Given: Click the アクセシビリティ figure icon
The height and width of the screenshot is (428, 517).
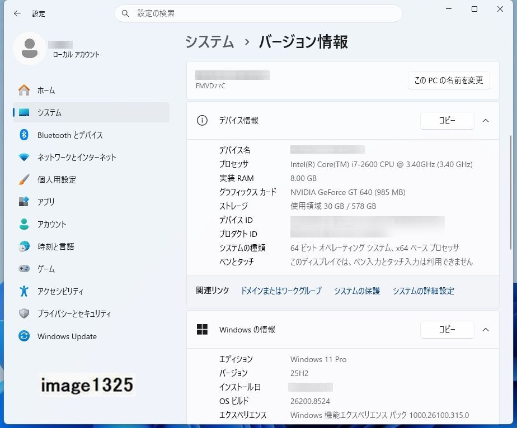Looking at the screenshot, I should pos(24,291).
